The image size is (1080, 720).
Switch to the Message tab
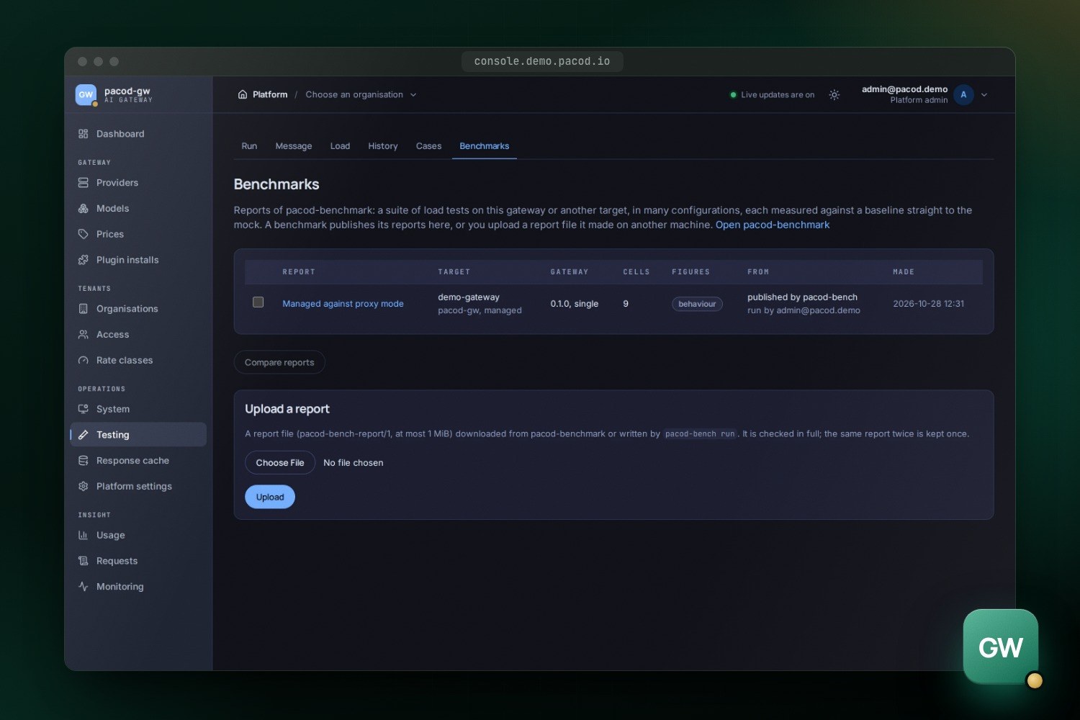(294, 146)
